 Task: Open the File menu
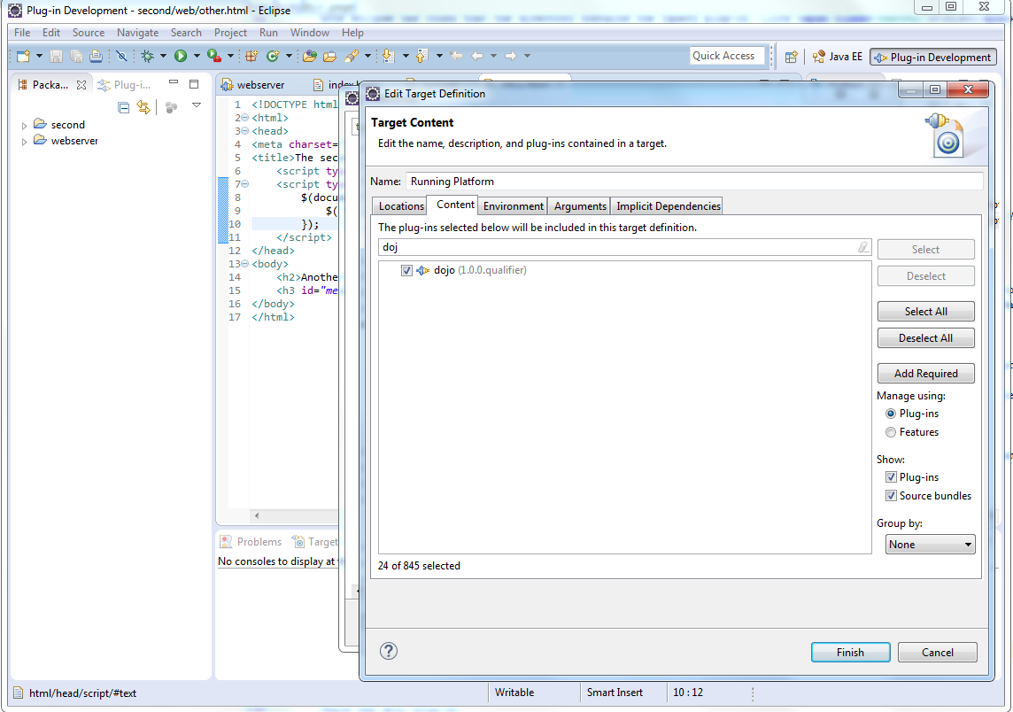coord(22,32)
